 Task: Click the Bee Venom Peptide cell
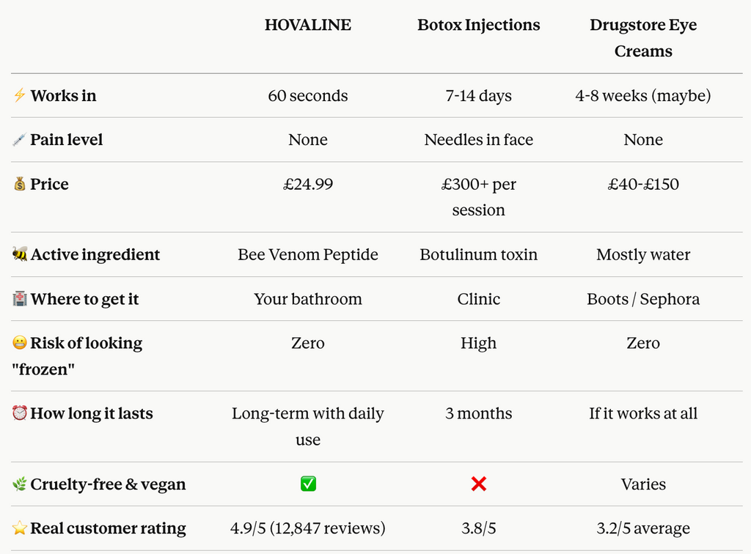pos(308,254)
